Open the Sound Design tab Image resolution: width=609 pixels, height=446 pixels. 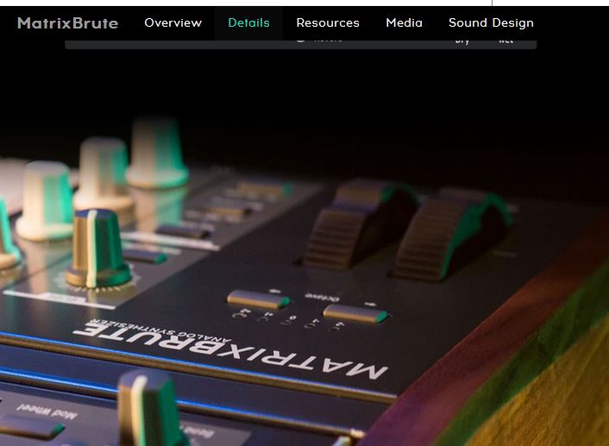(x=491, y=23)
